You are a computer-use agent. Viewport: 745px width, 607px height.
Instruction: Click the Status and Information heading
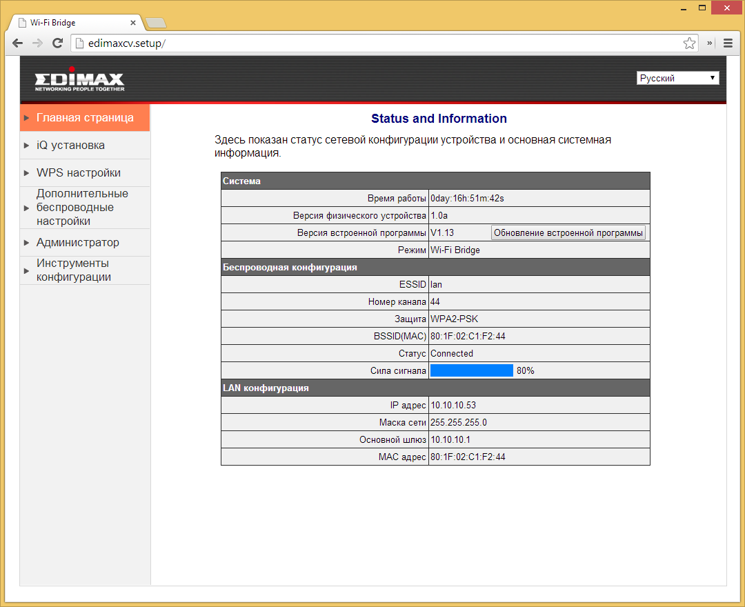coord(439,119)
